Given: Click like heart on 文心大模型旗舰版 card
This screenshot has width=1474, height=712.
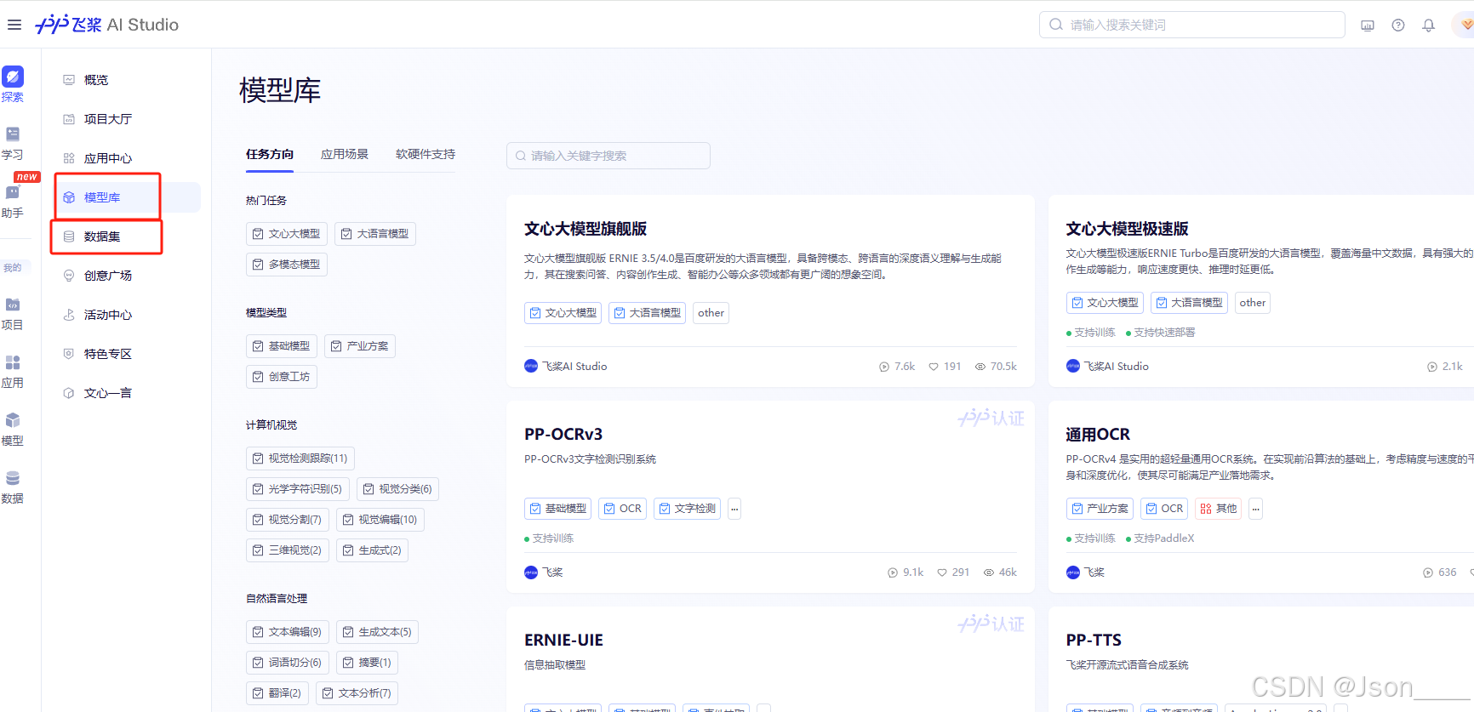Looking at the screenshot, I should coord(934,367).
